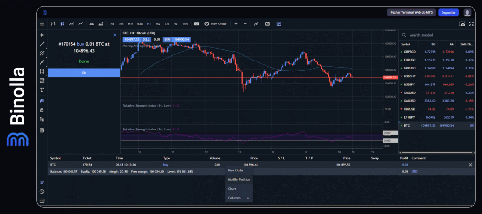482x214 pixels.
Task: Enter fullscreen chart mode icon
Action: [470, 24]
